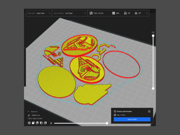This screenshot has height=135, width=180.
Task: Open the View type Layer view dropdown
Action: (x=39, y=13)
